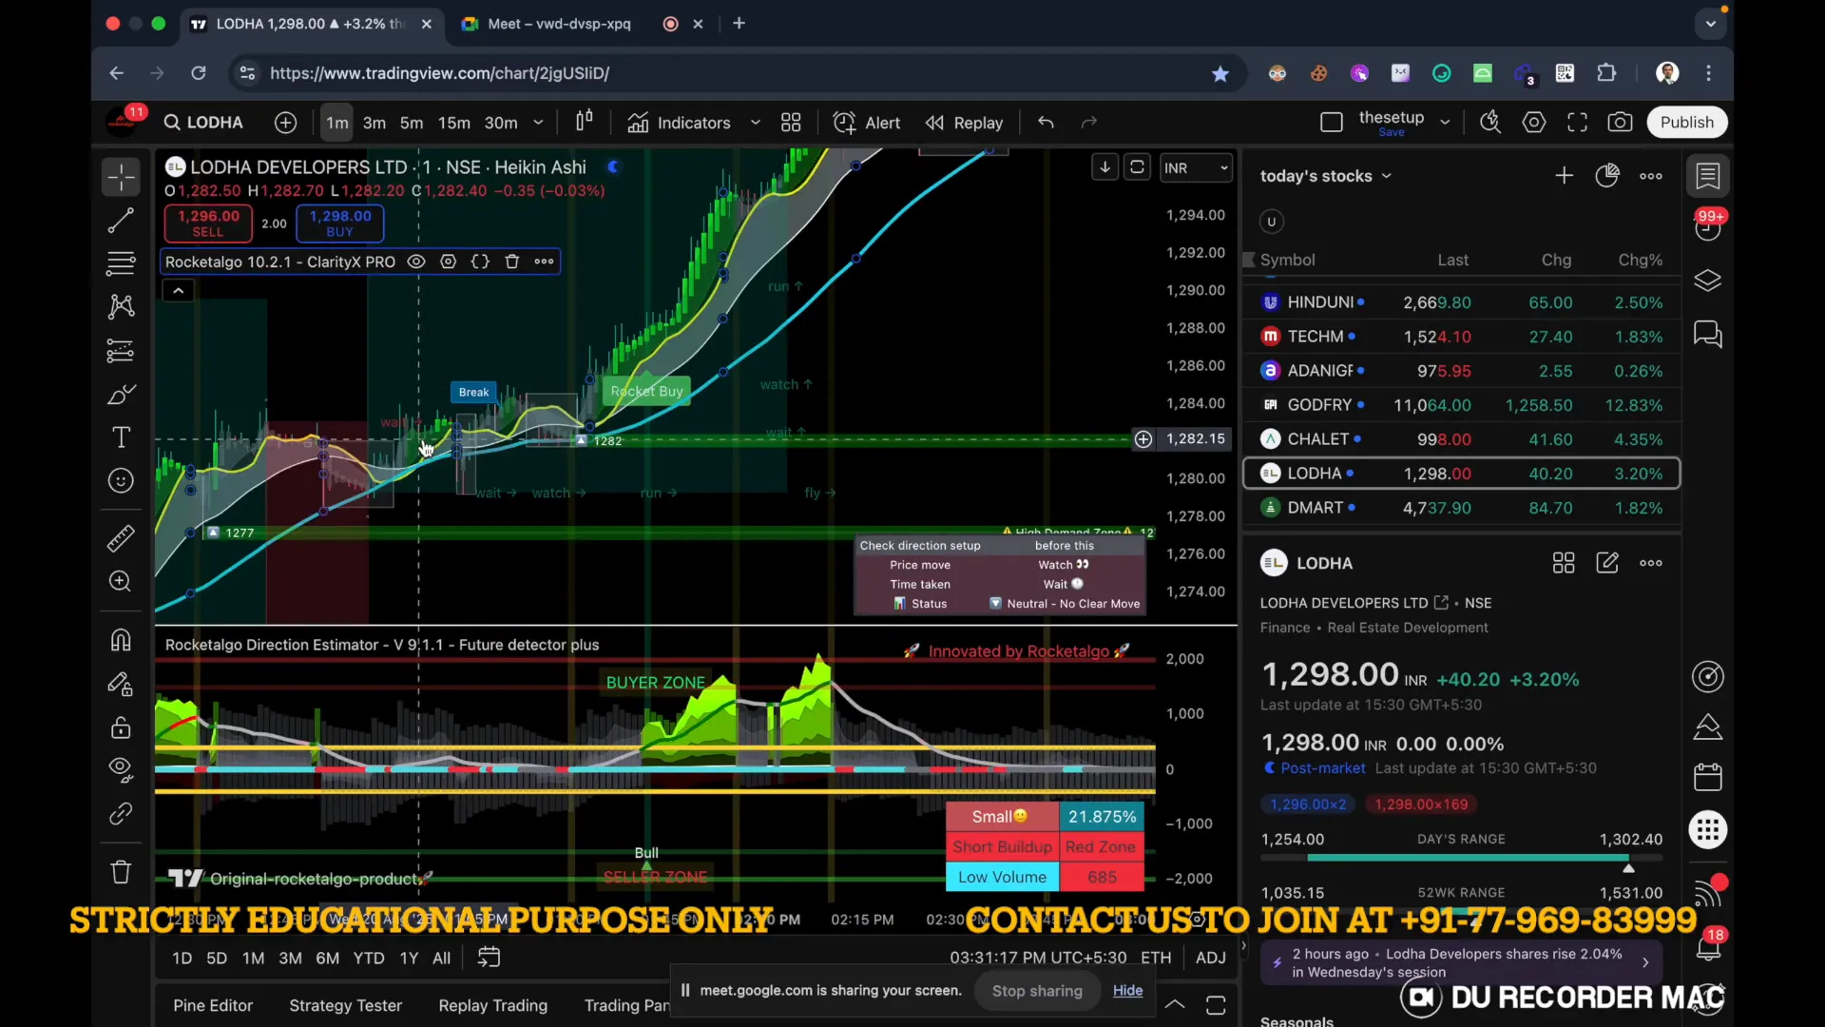Open the thesetup layout dropdown

1445,123
